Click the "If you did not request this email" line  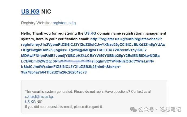[64, 107]
